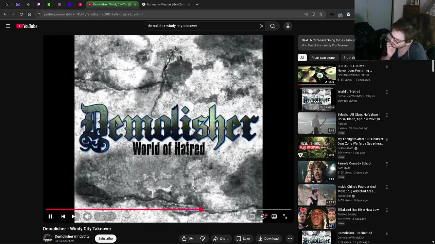
Task: Open options for World of Hatred playlist
Action: tap(387, 92)
